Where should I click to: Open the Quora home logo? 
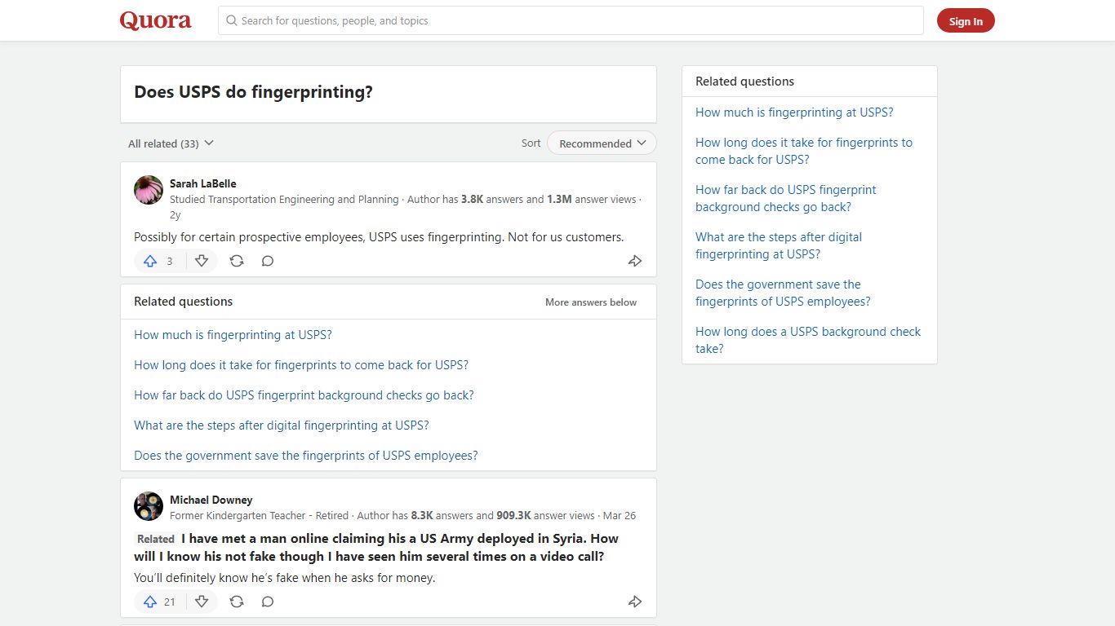156,20
